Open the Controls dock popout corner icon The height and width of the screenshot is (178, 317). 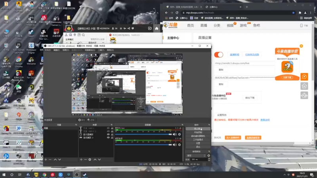(x=209, y=125)
